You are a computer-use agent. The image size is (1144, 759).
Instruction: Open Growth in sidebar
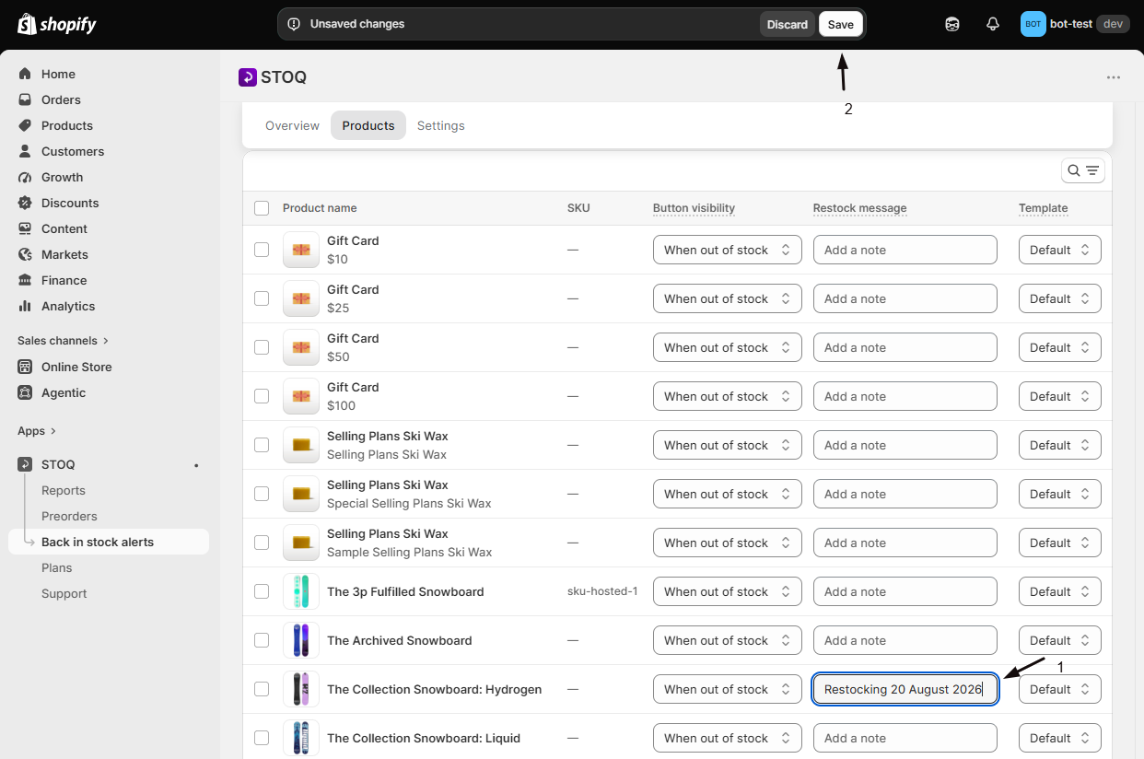[x=62, y=177]
